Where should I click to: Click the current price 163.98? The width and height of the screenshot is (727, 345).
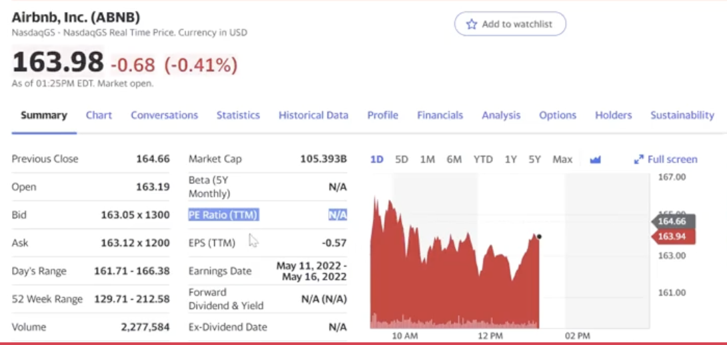point(58,62)
